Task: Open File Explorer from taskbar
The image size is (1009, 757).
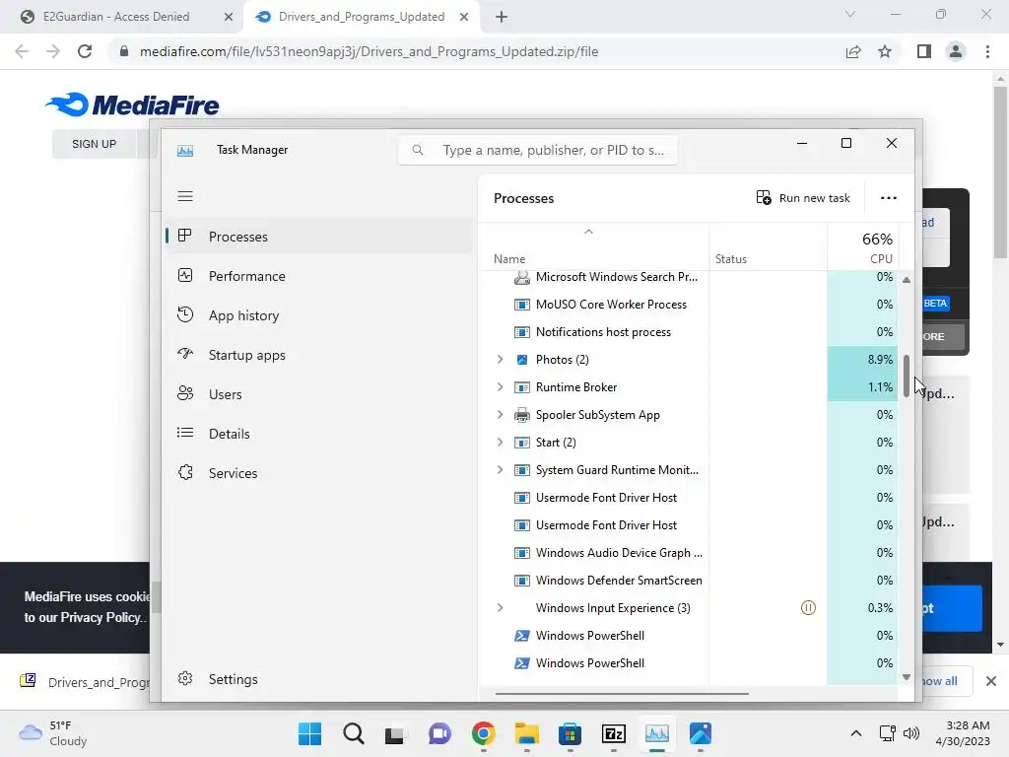Action: (x=526, y=733)
